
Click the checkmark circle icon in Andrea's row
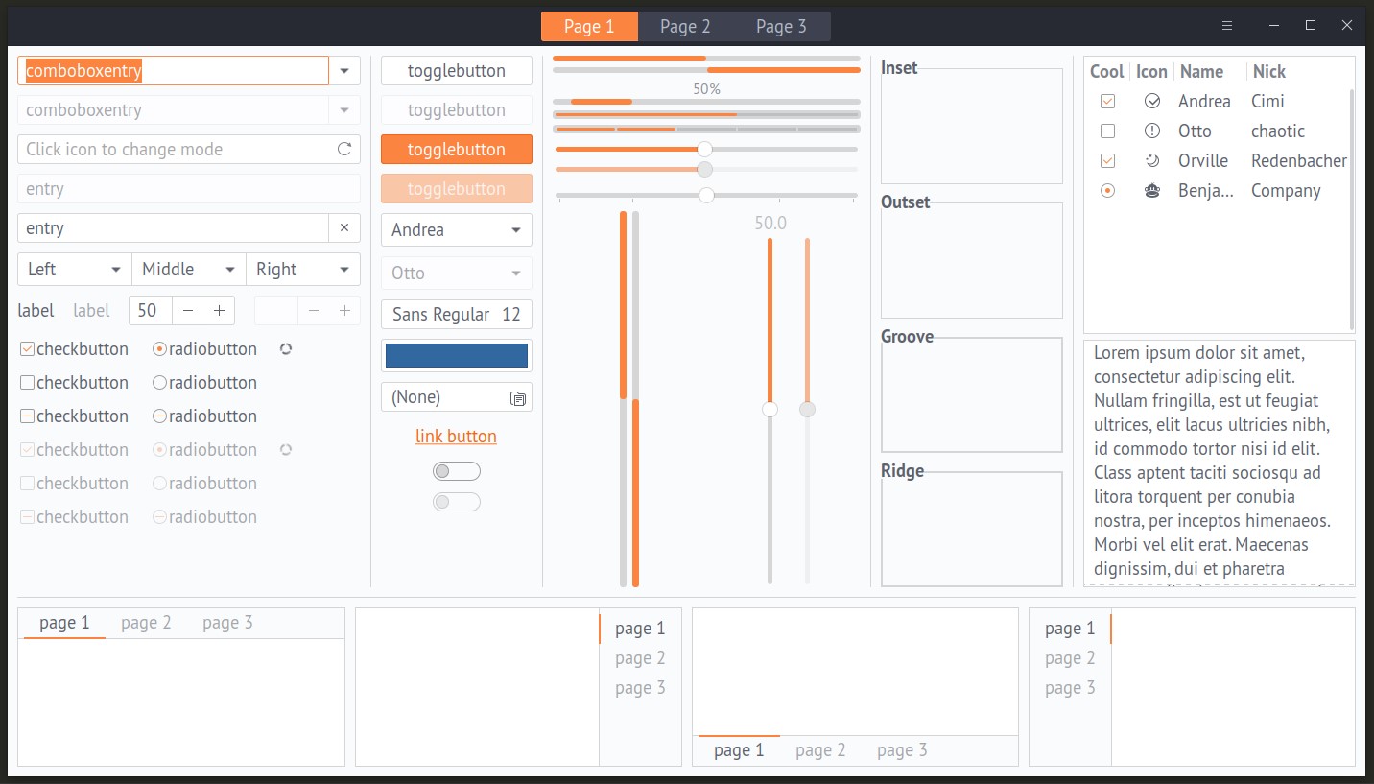pos(1152,102)
